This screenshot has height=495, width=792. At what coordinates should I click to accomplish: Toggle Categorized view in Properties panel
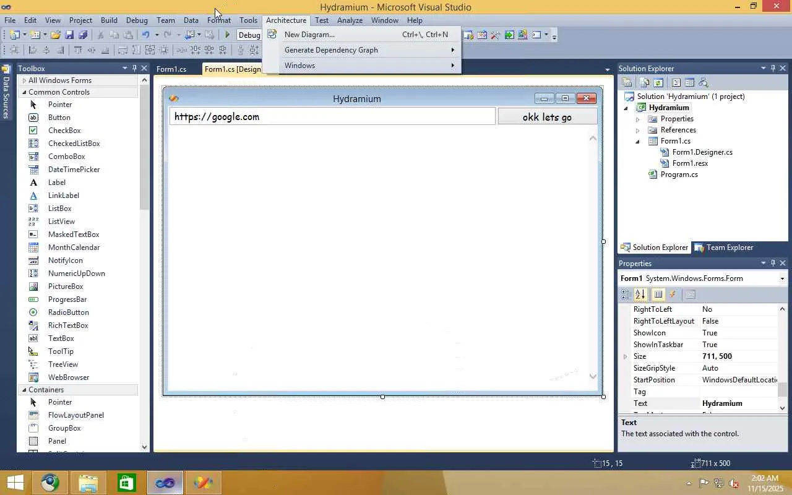[626, 295]
